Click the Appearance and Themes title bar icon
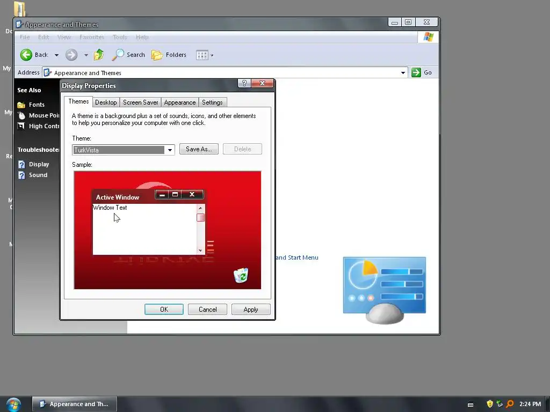Screen dimensions: 550x412 19,25
